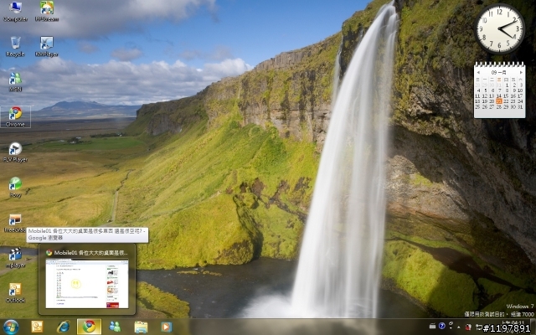Click the blue help question mark icon
The height and width of the screenshot is (335, 536).
coord(441,326)
